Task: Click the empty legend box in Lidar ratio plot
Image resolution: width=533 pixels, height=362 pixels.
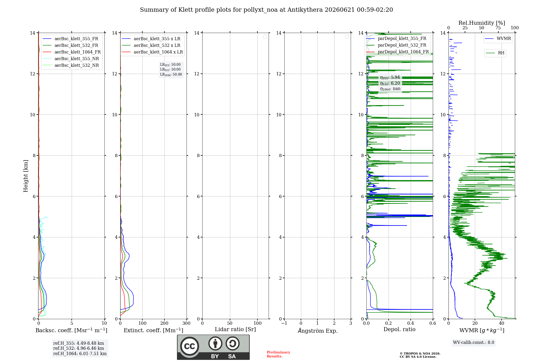Action: [265, 37]
